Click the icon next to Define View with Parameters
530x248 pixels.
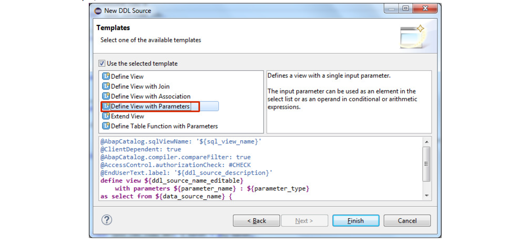click(106, 106)
